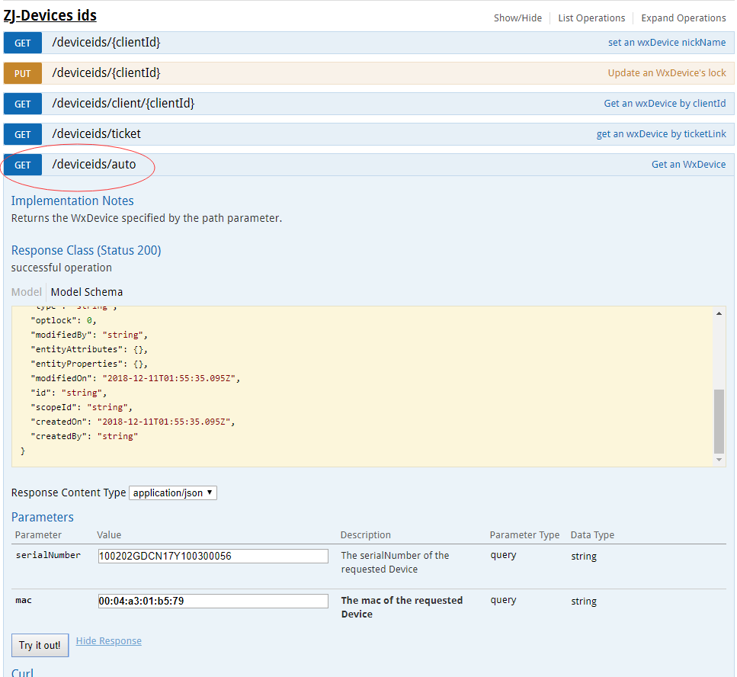Click the "createdOn" line in schema
737x677 pixels.
tap(133, 422)
